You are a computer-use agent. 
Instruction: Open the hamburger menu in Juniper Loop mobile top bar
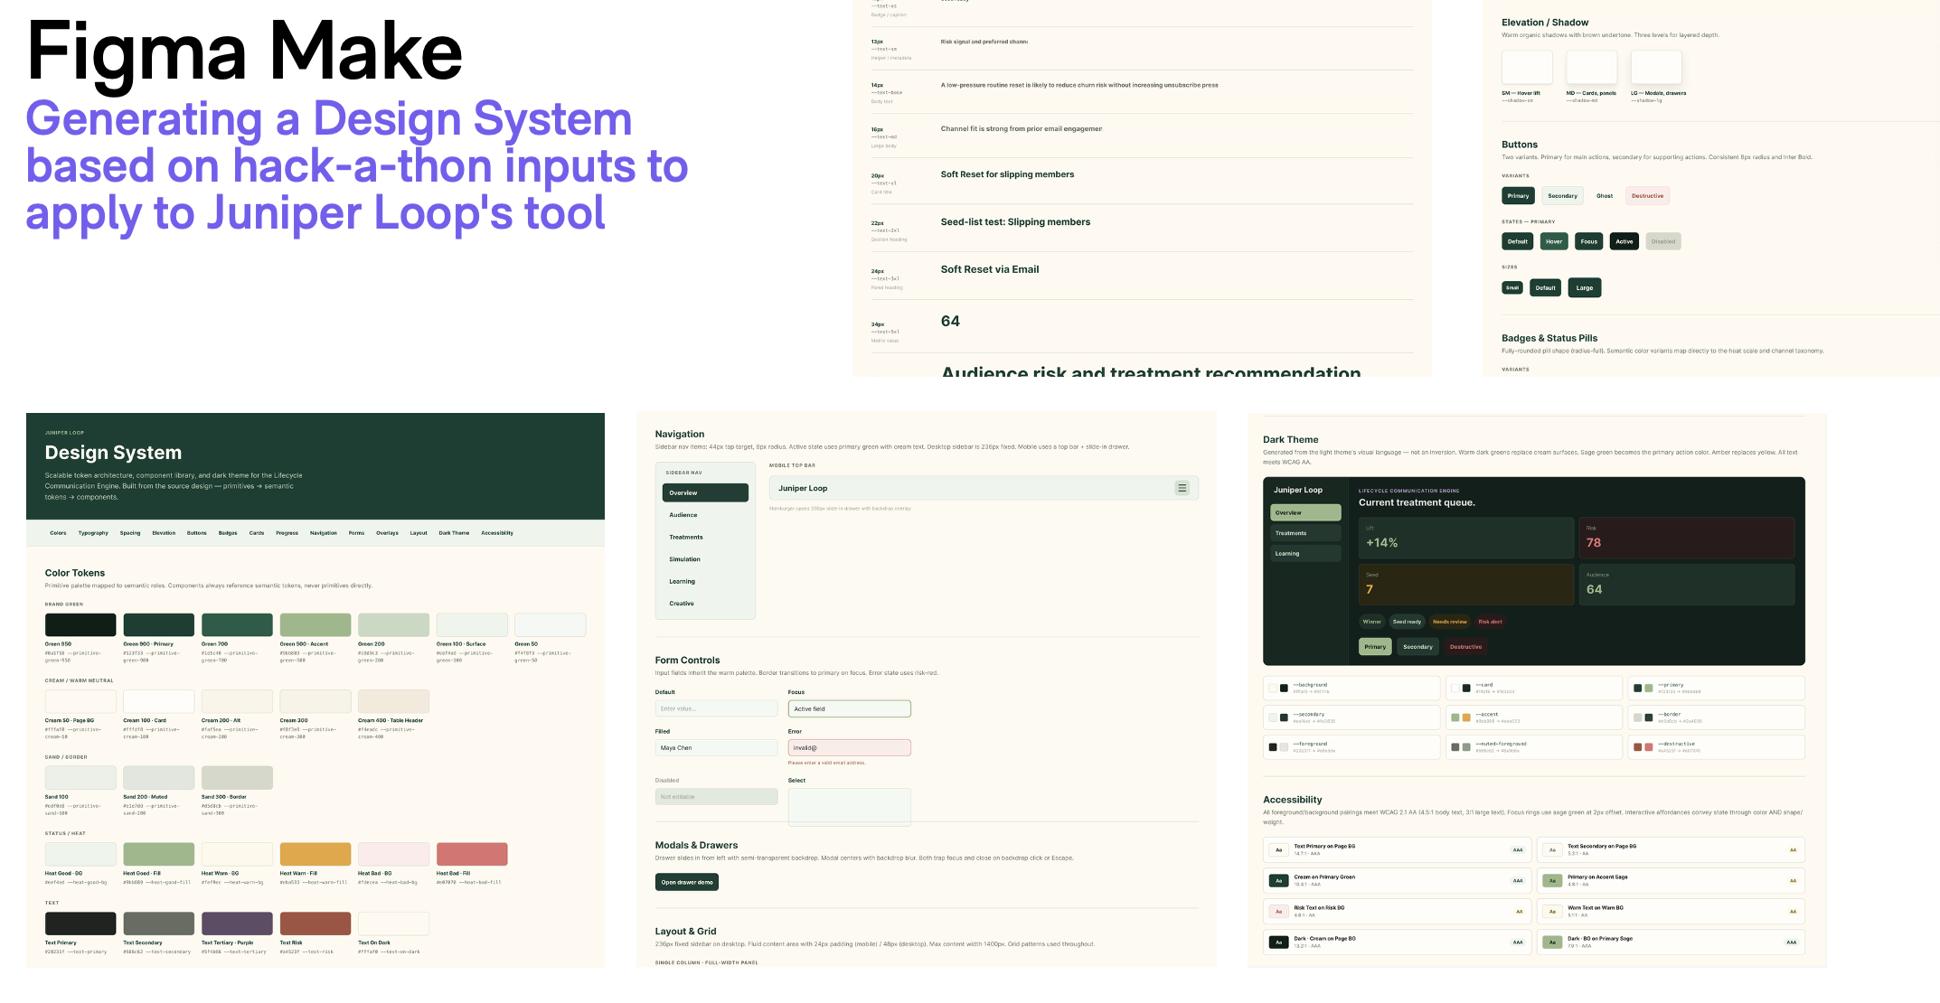pyautogui.click(x=1182, y=488)
